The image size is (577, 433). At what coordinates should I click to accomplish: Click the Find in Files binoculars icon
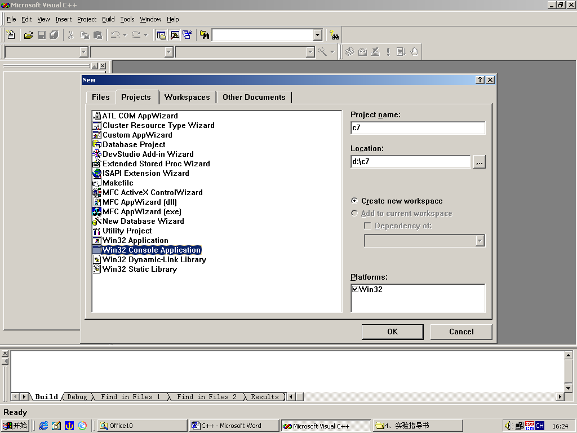[205, 35]
